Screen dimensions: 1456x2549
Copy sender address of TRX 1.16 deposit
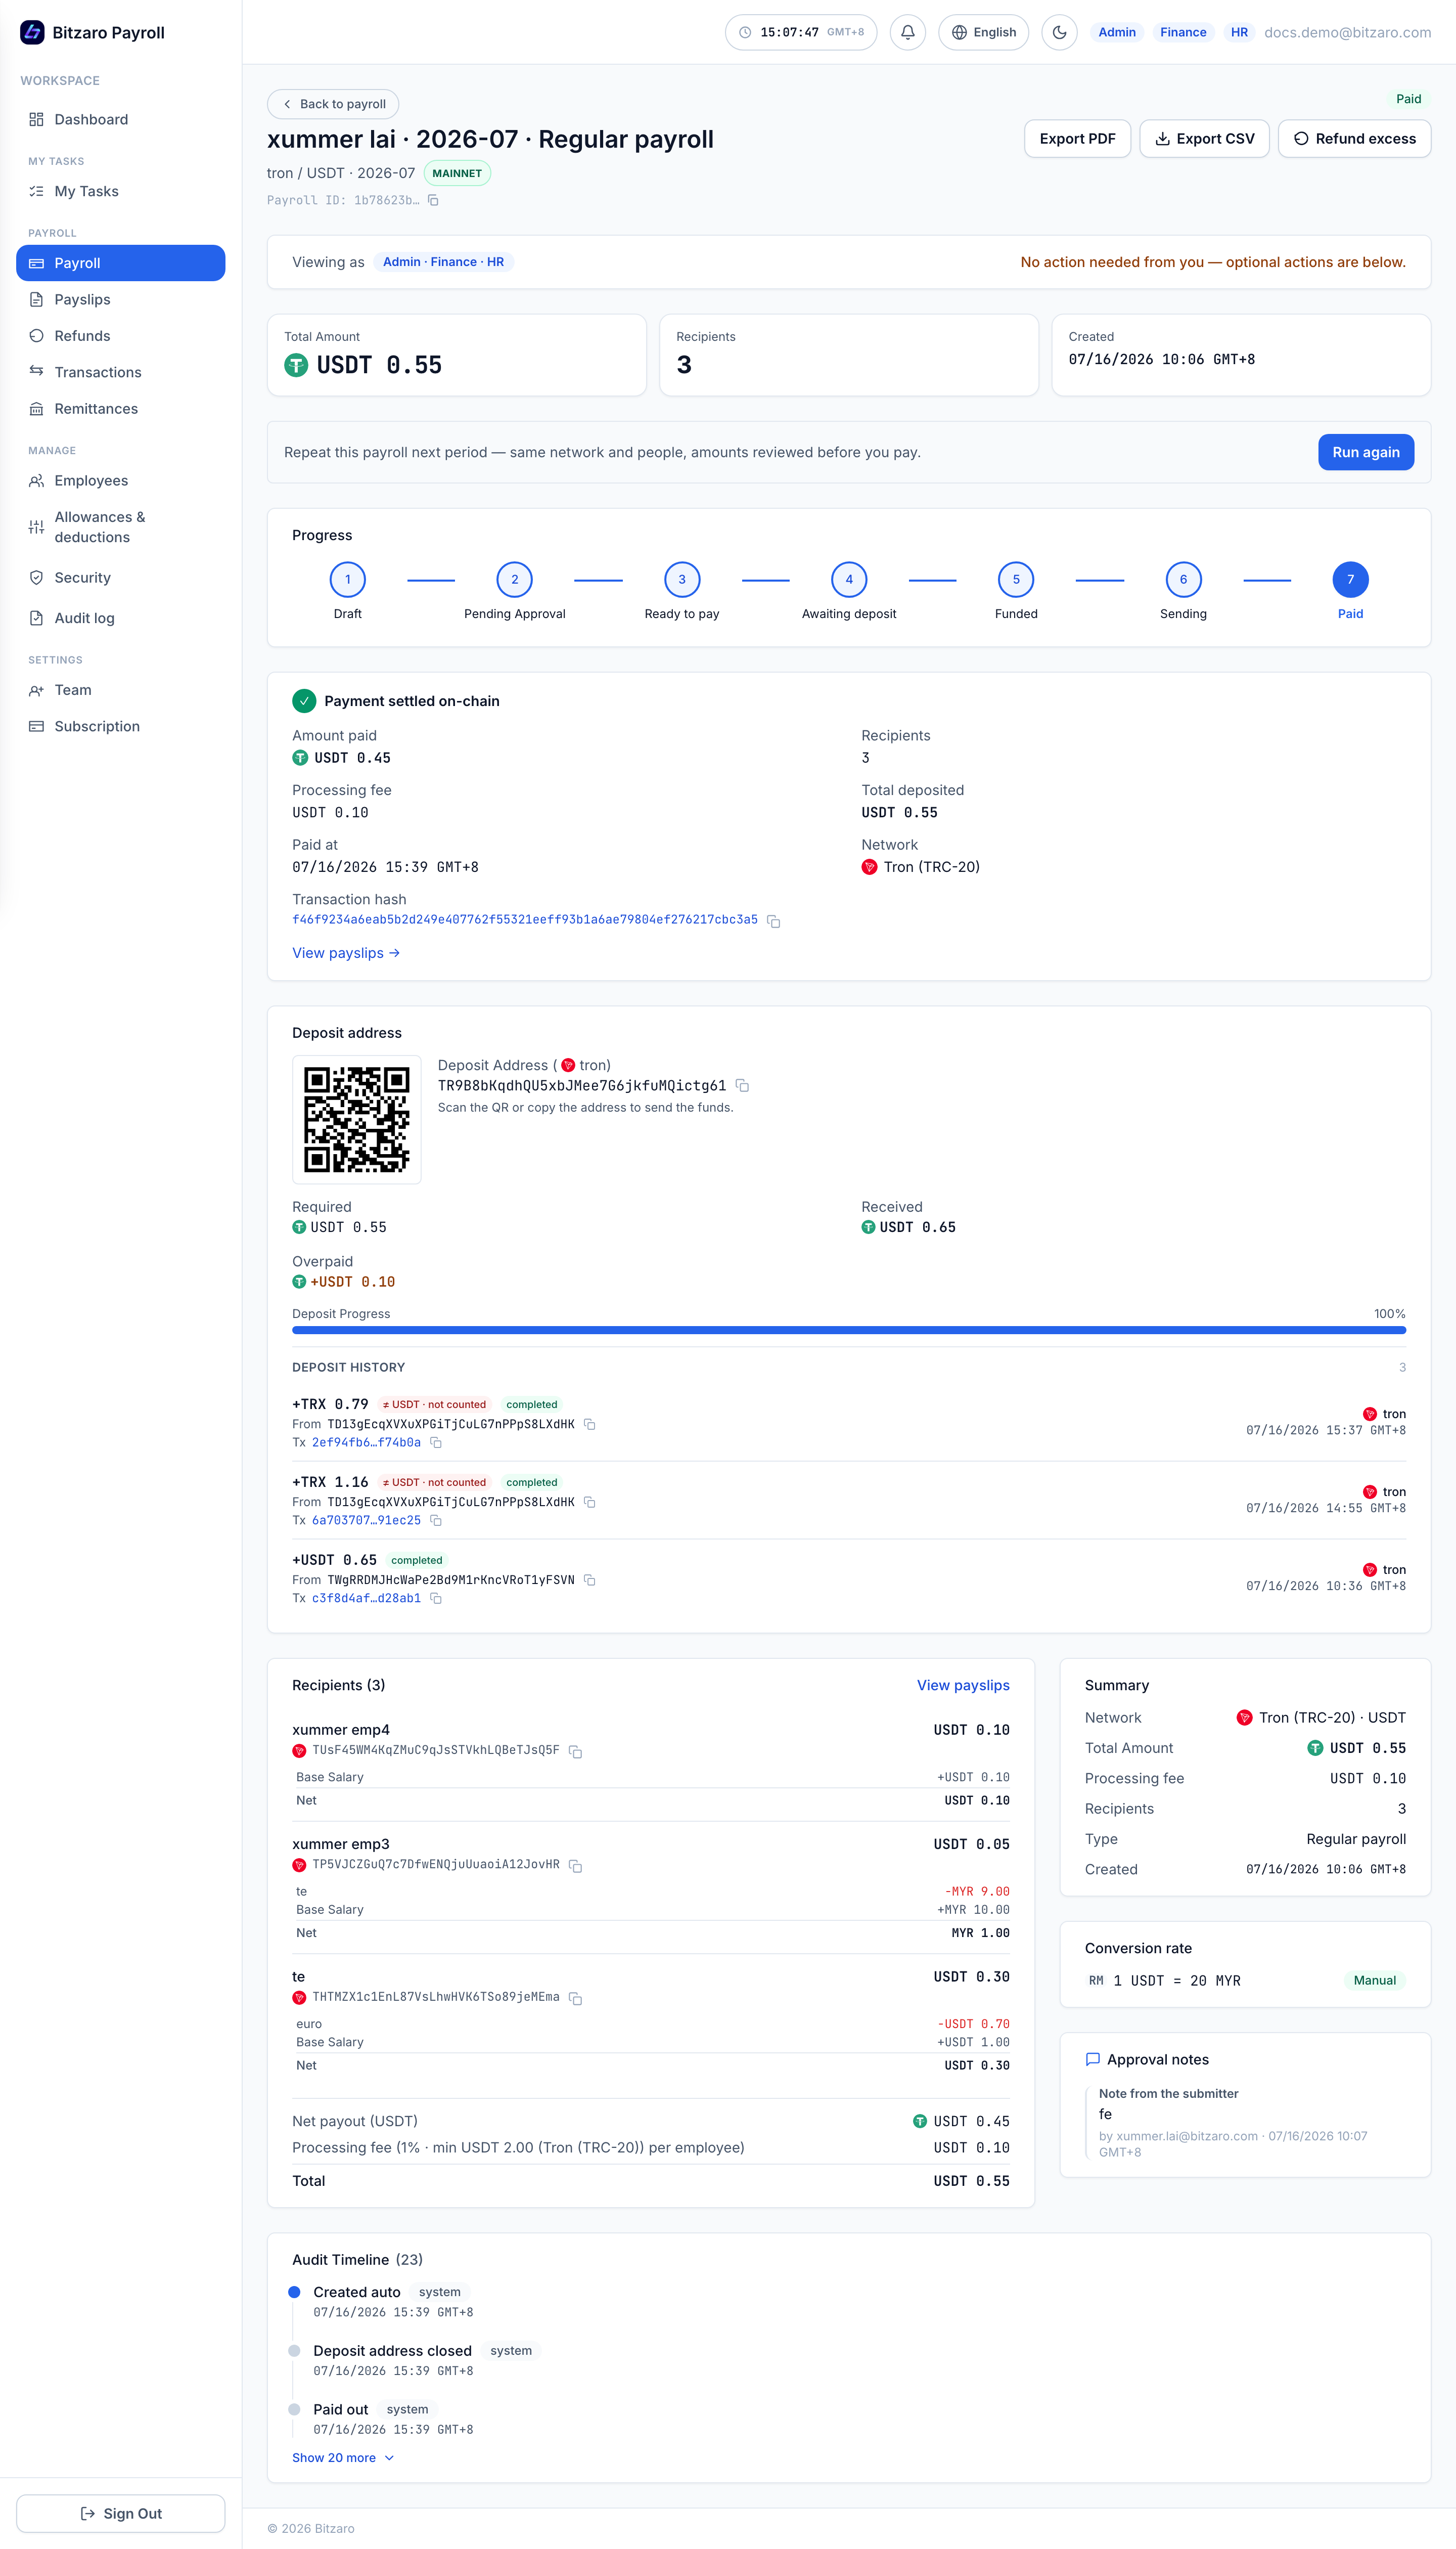590,1503
